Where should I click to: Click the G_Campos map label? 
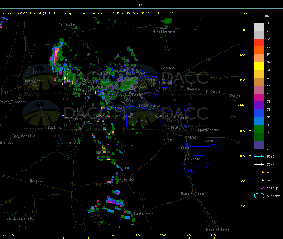point(214,92)
